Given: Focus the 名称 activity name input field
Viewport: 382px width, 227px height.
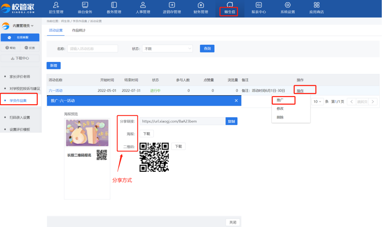Looking at the screenshot, I should click(93, 48).
